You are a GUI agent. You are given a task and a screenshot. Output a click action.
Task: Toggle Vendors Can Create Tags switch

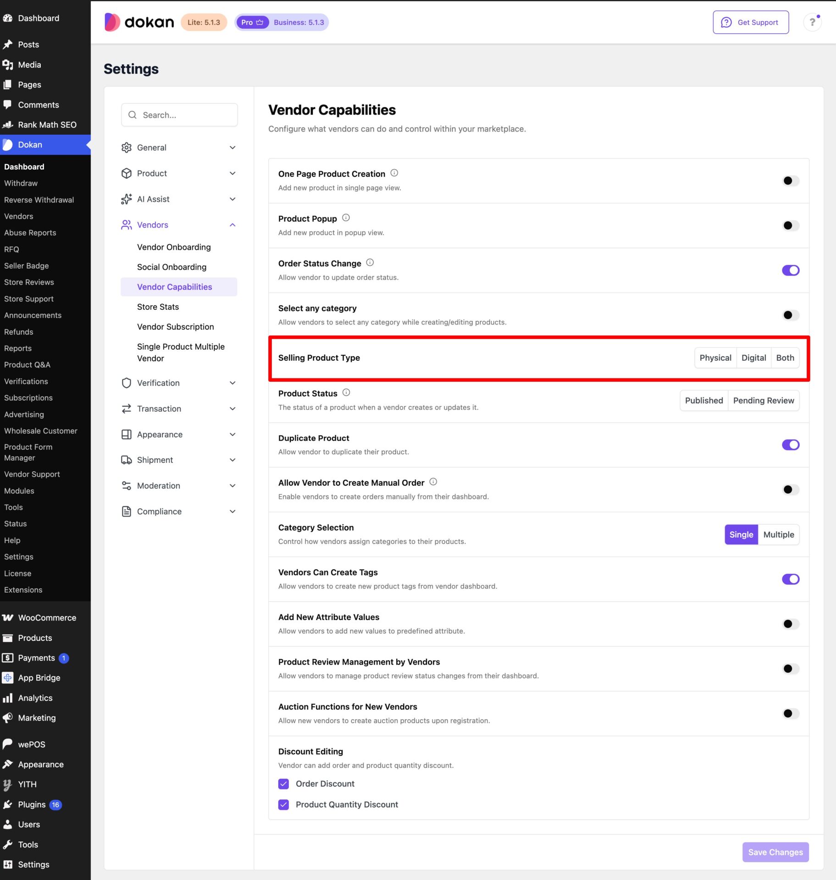pos(791,579)
